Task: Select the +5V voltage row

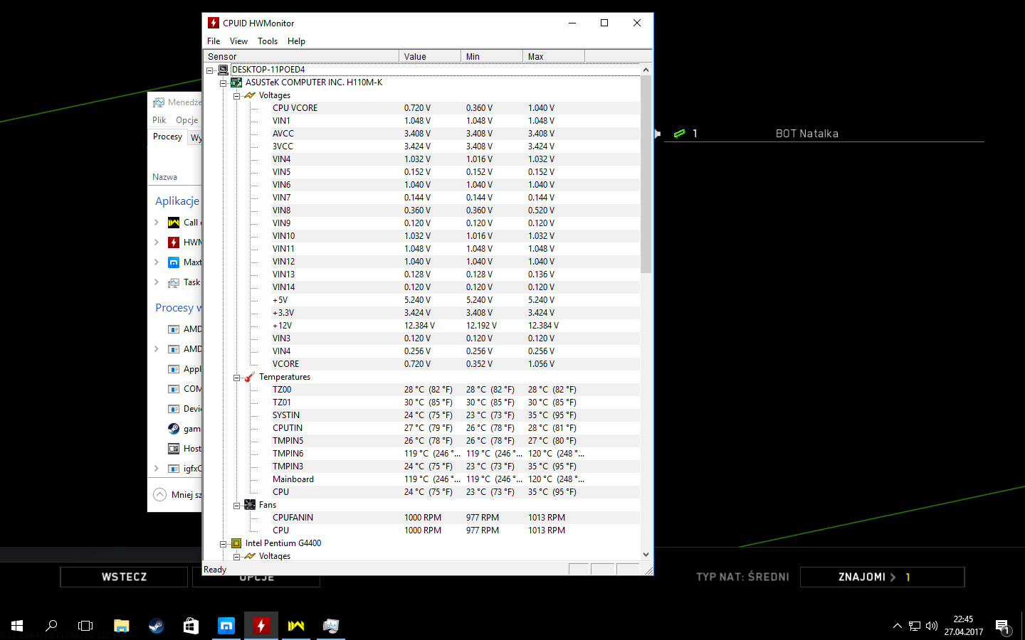Action: [456, 300]
